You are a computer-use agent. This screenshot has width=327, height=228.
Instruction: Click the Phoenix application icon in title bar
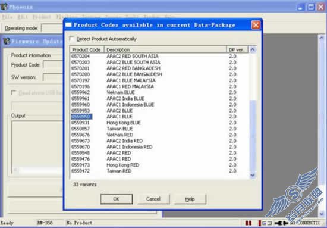pos(4,7)
